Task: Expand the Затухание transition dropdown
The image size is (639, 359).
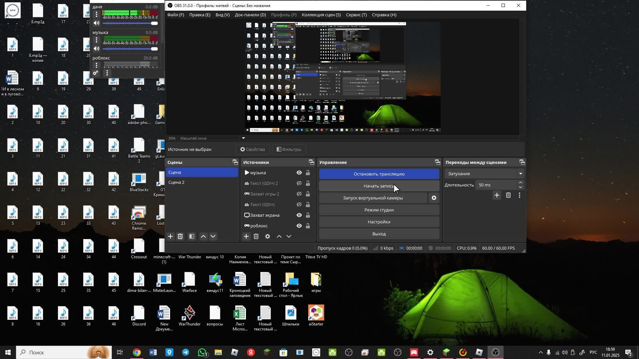Action: 521,174
